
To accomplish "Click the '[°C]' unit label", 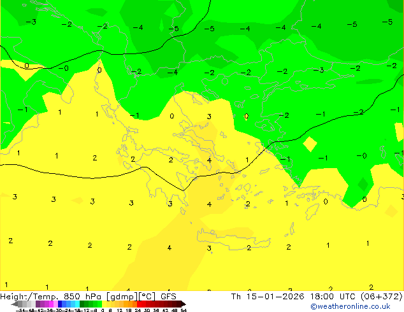I will pos(147,297).
